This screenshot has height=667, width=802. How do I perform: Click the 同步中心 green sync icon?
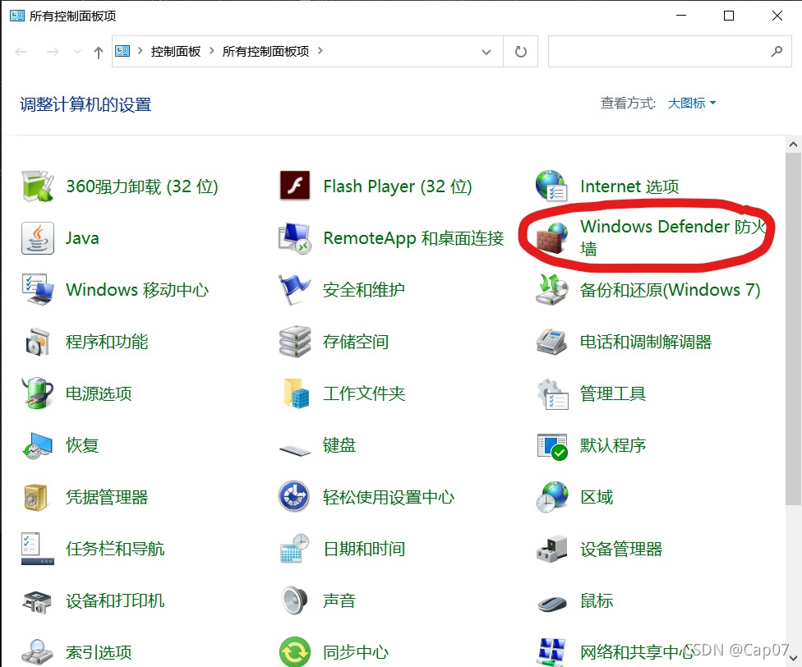coord(295,651)
